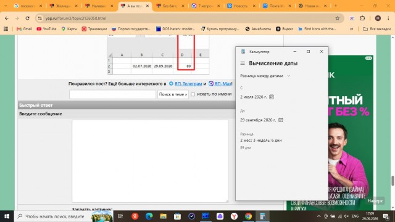Image resolution: width=395 pixels, height=222 pixels.
Task: Open File Explorer from taskbar
Action: [163, 216]
